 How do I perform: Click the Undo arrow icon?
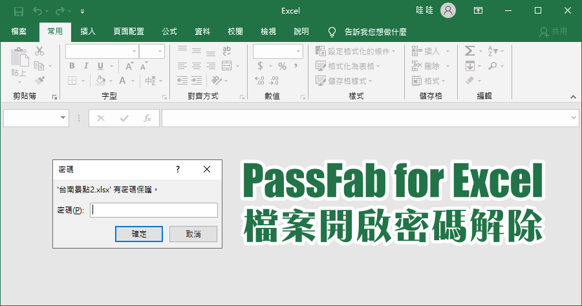tap(38, 11)
